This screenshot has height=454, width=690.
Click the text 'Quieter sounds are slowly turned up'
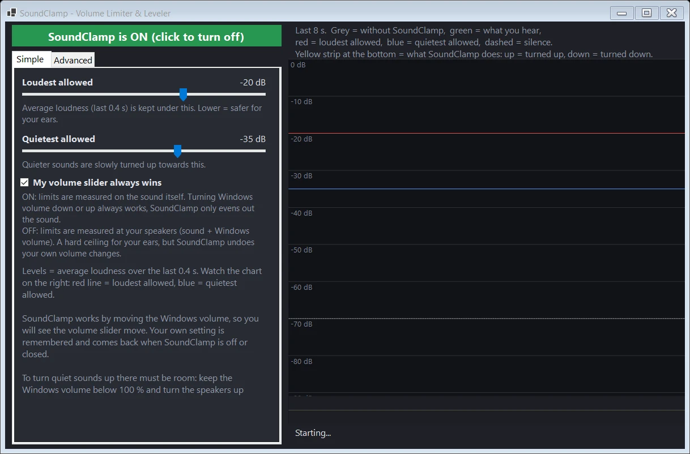pos(114,165)
